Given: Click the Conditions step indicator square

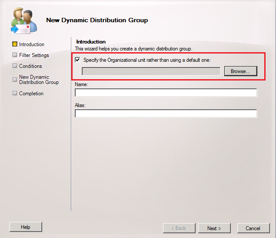Looking at the screenshot, I should 15,66.
